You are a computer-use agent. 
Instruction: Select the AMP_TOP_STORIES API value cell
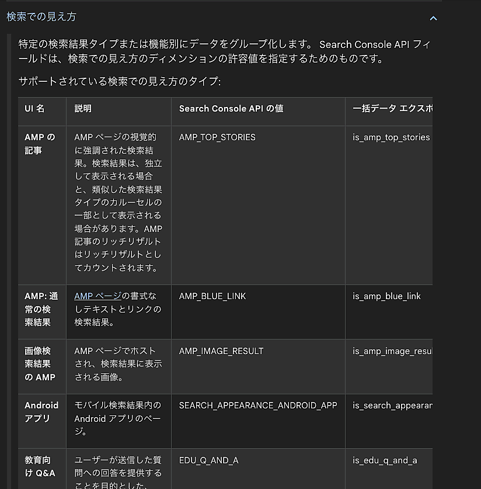click(x=217, y=137)
